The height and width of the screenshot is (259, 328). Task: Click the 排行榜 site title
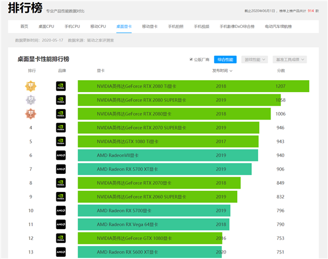pyautogui.click(x=25, y=8)
